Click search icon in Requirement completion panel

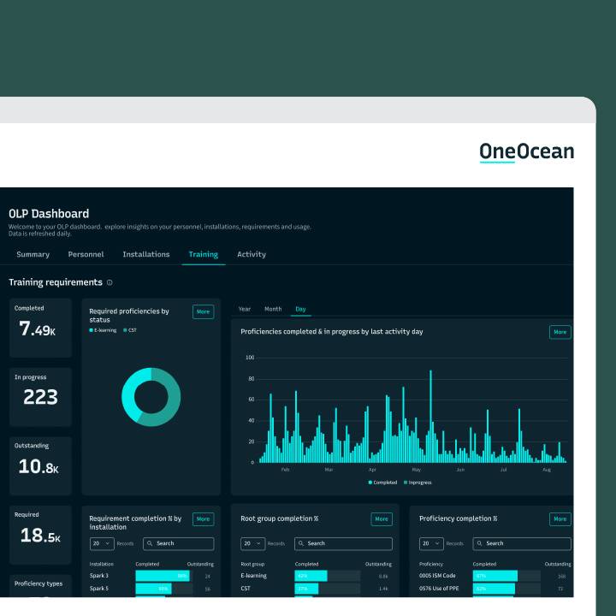[x=150, y=543]
